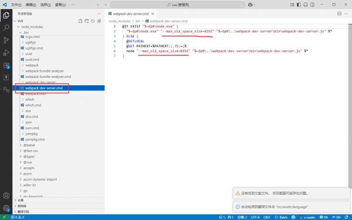Click the New File icon in explorer
Screen dimensions: 352x220
[x=81, y=21]
